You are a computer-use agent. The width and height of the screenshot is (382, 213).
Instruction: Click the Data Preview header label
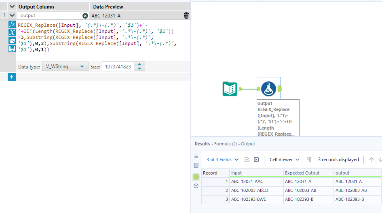click(x=108, y=7)
